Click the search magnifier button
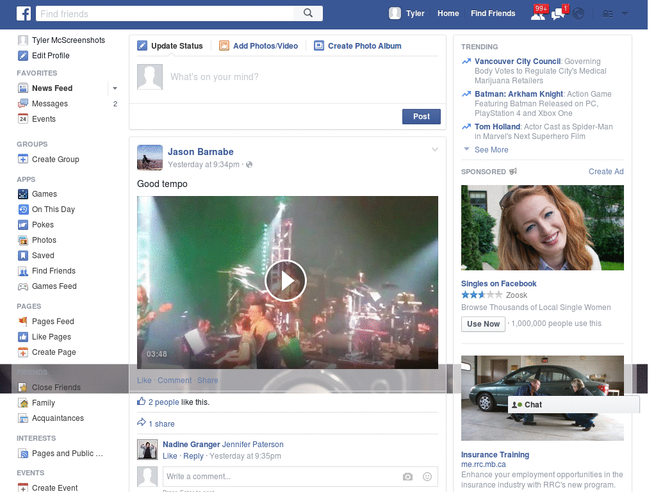656x492 pixels. [307, 13]
